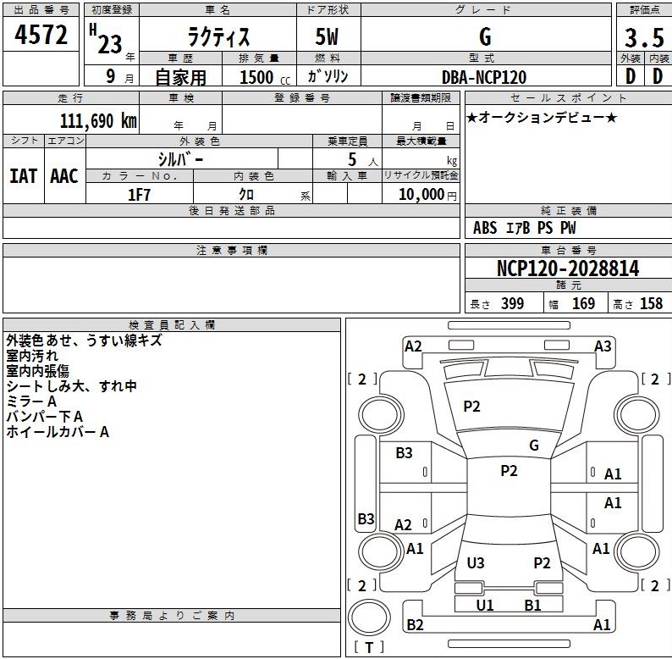Select height value 158
The image size is (672, 659).
click(651, 304)
